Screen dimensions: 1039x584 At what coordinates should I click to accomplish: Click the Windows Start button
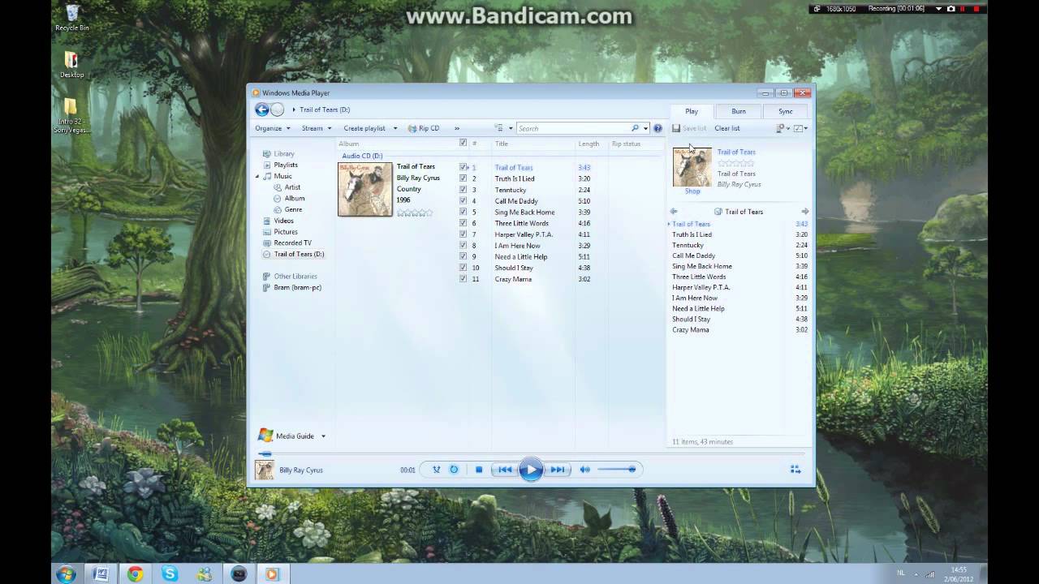pos(66,573)
